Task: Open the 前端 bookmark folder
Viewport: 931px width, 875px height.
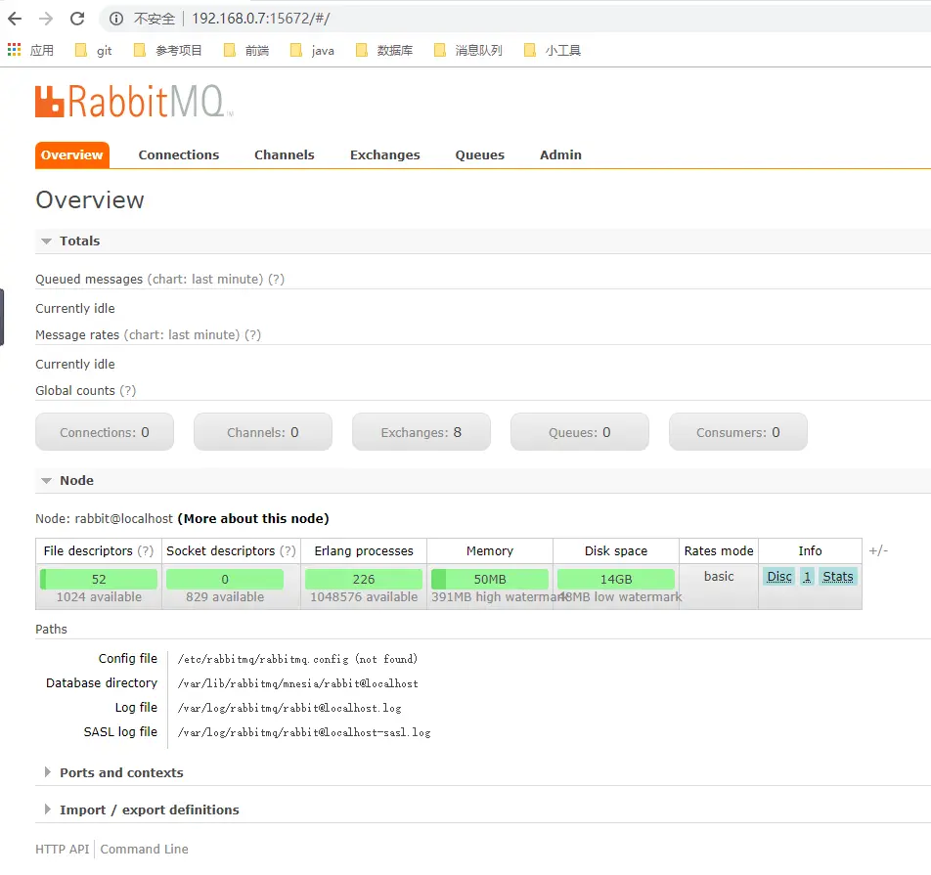Action: tap(246, 51)
